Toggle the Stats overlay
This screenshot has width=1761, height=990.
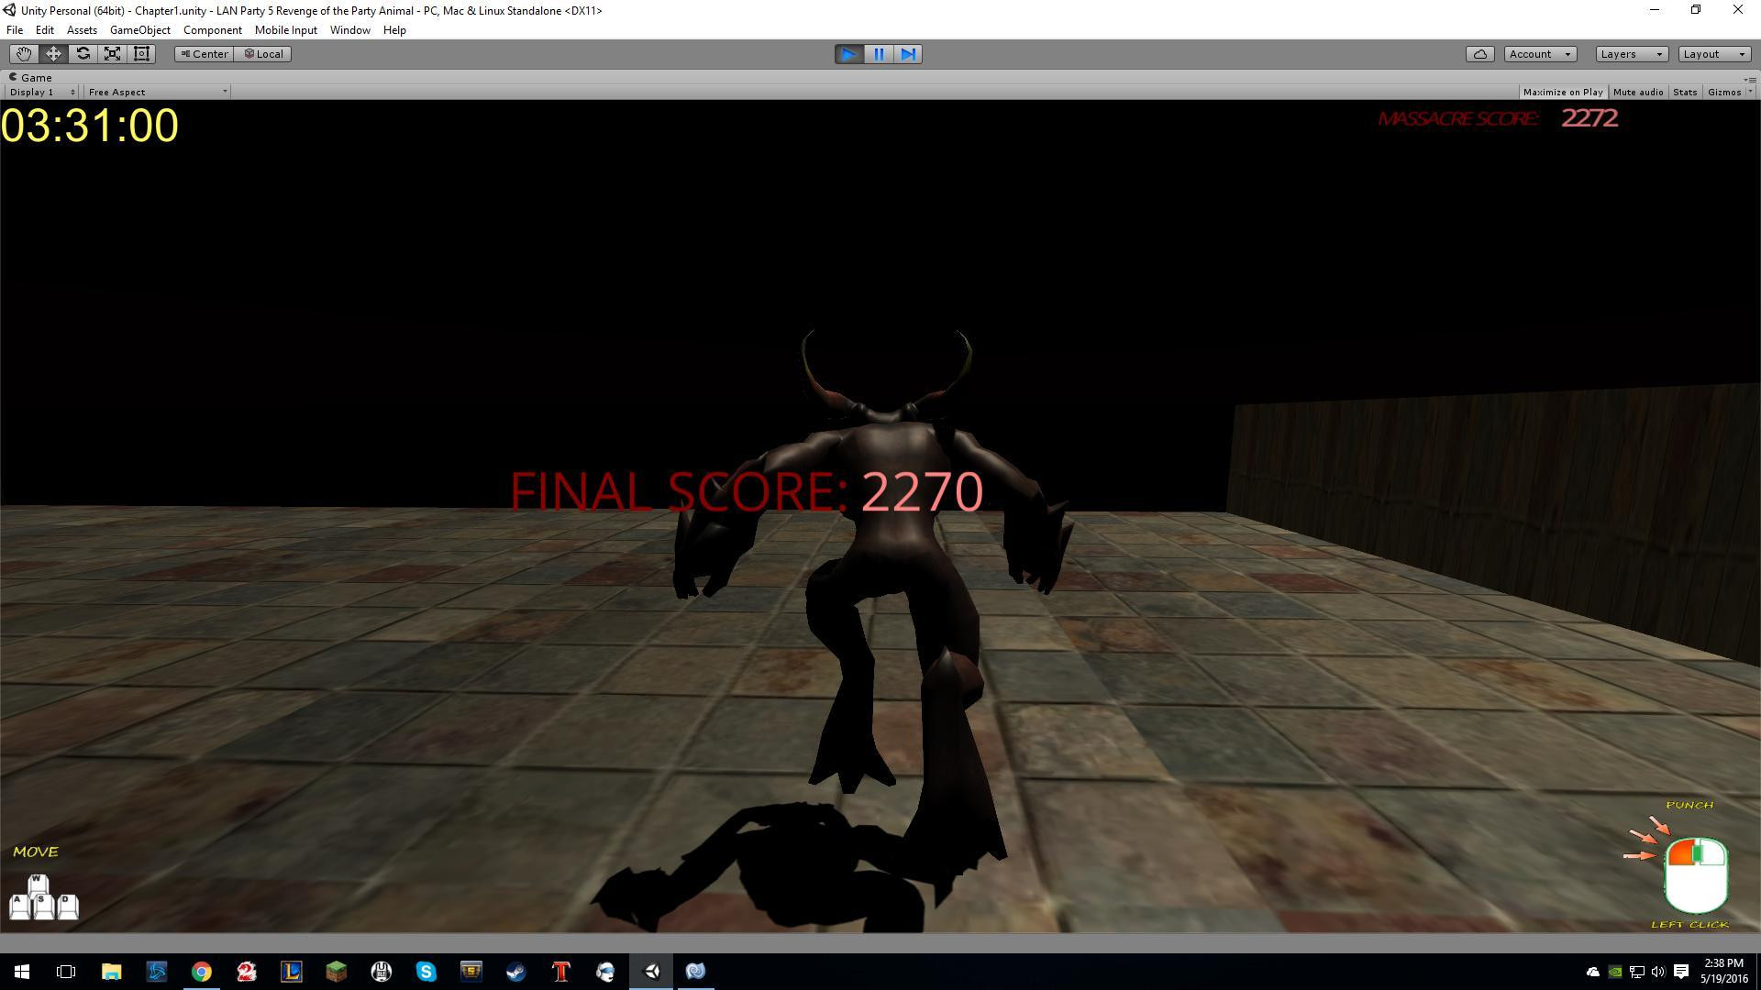click(x=1685, y=92)
